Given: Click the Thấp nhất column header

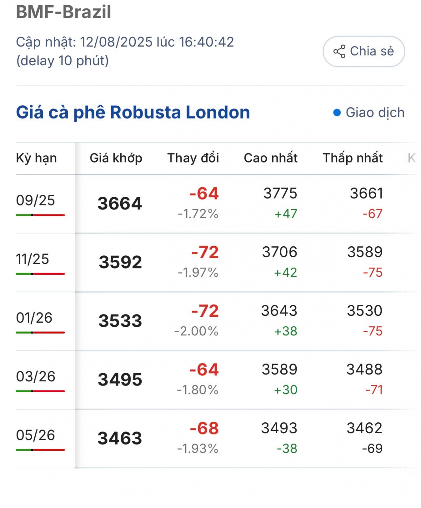Looking at the screenshot, I should coord(353,158).
